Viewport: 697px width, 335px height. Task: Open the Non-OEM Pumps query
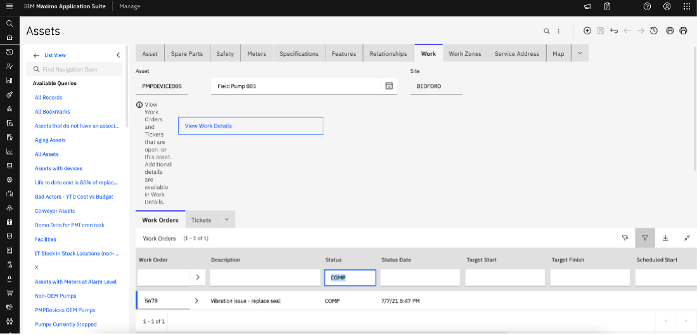tap(56, 296)
